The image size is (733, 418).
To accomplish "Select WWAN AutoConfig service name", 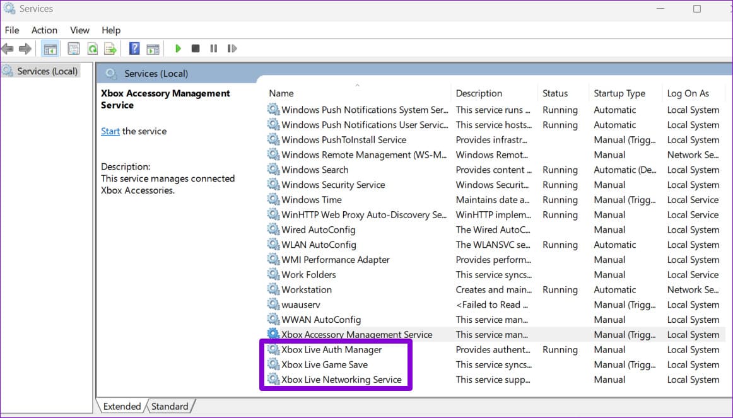I will (320, 320).
